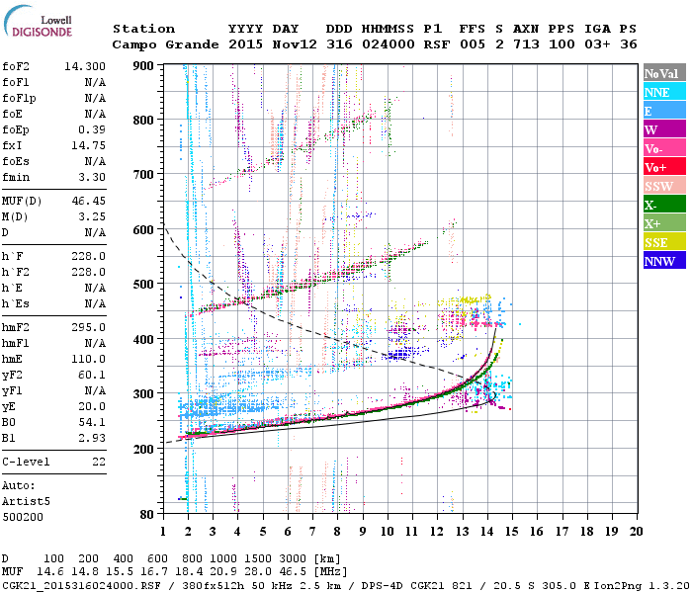Select the SSW legend swatch

[664, 186]
